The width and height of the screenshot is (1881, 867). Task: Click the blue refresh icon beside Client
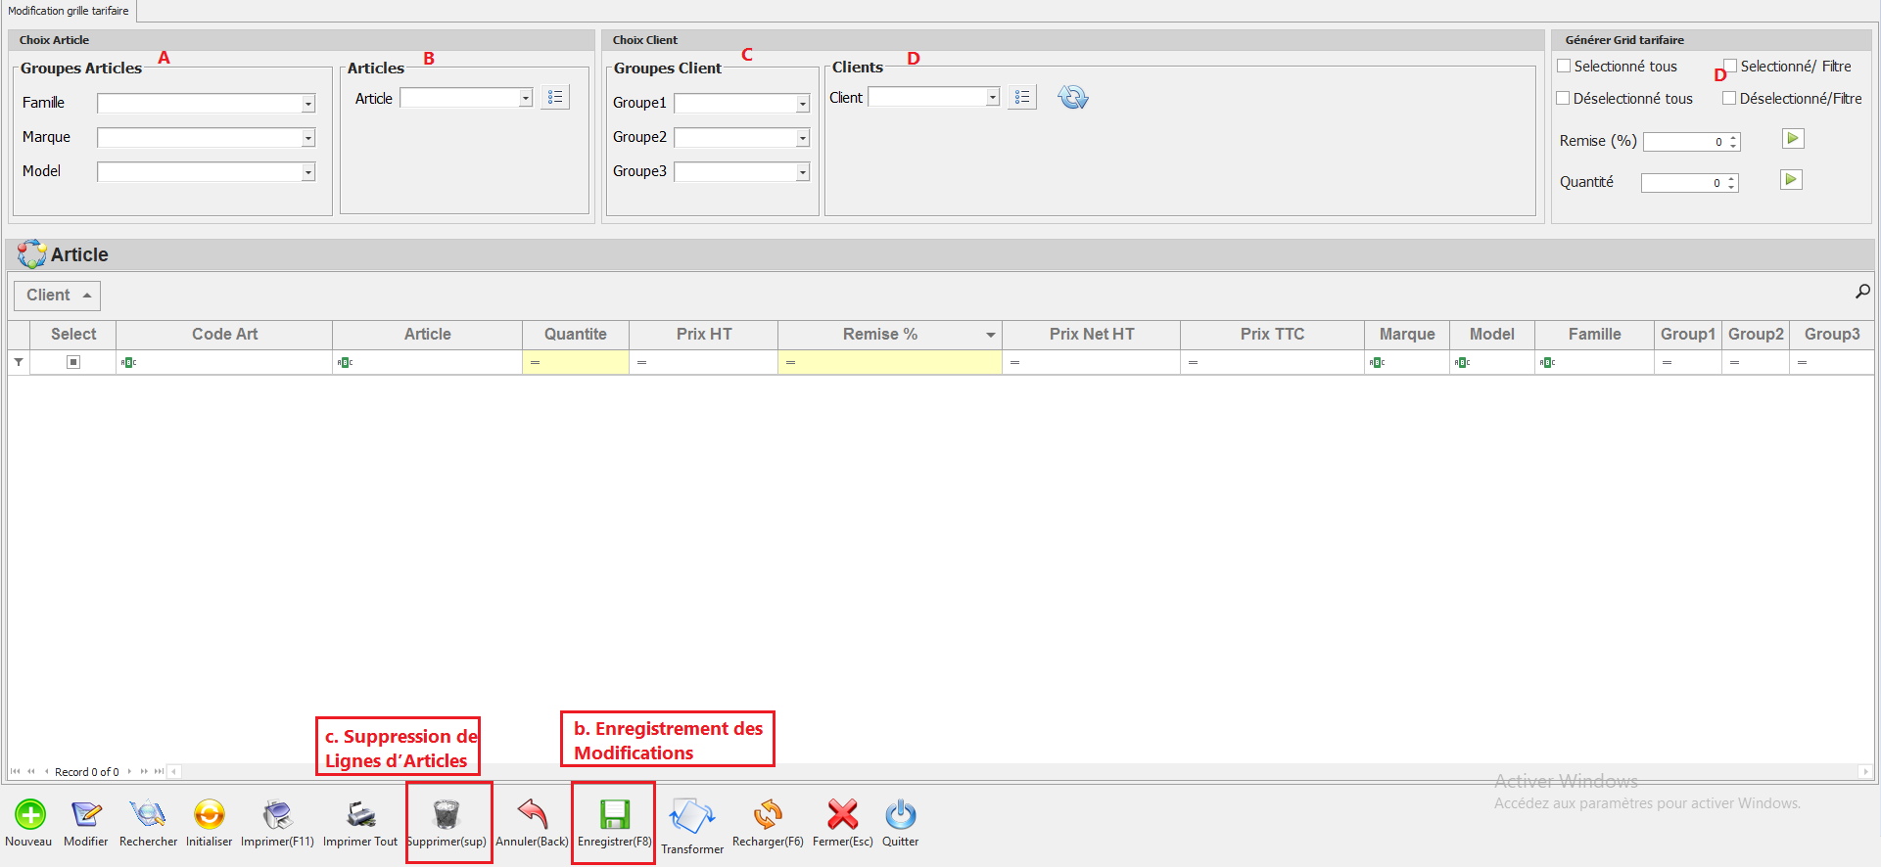(1073, 98)
